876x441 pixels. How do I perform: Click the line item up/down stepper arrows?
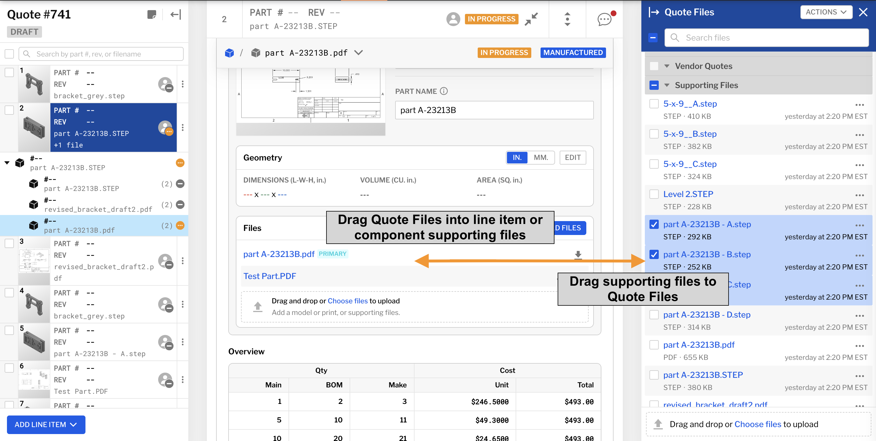click(567, 19)
